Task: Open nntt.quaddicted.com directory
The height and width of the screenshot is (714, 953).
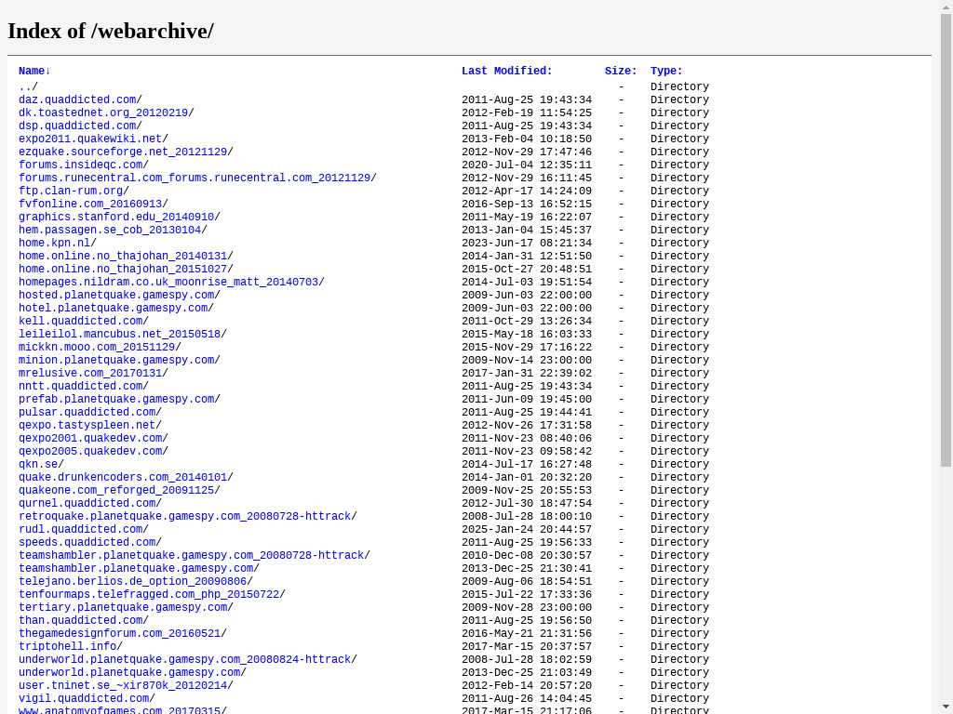Action: pos(81,387)
